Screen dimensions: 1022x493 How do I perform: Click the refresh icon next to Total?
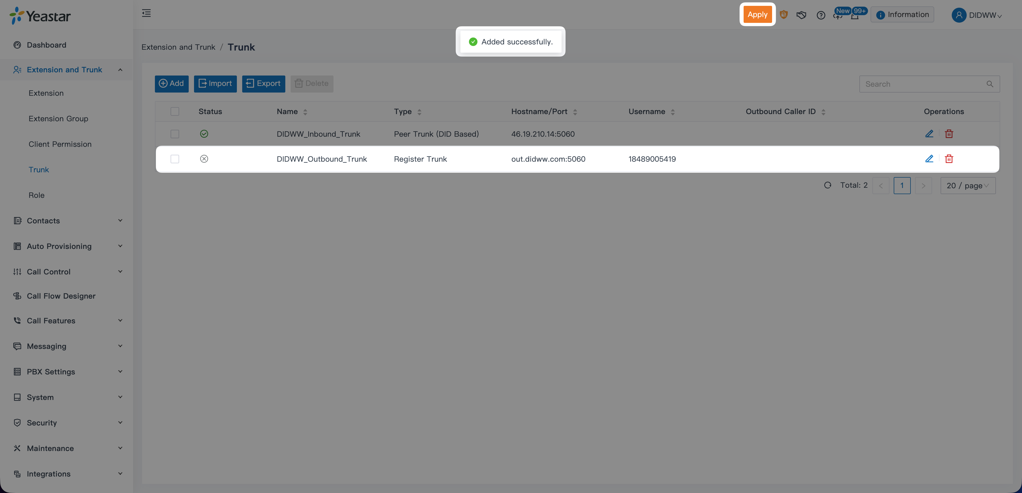(827, 185)
